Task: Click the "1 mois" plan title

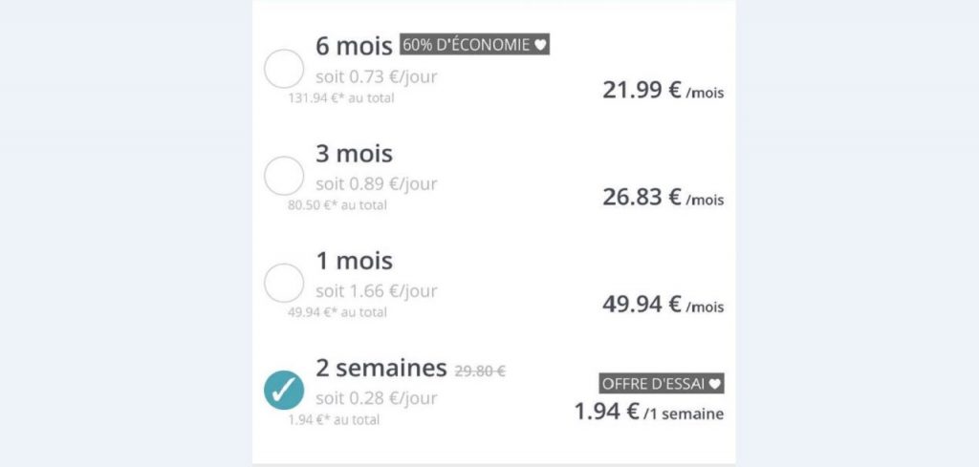Action: (354, 261)
